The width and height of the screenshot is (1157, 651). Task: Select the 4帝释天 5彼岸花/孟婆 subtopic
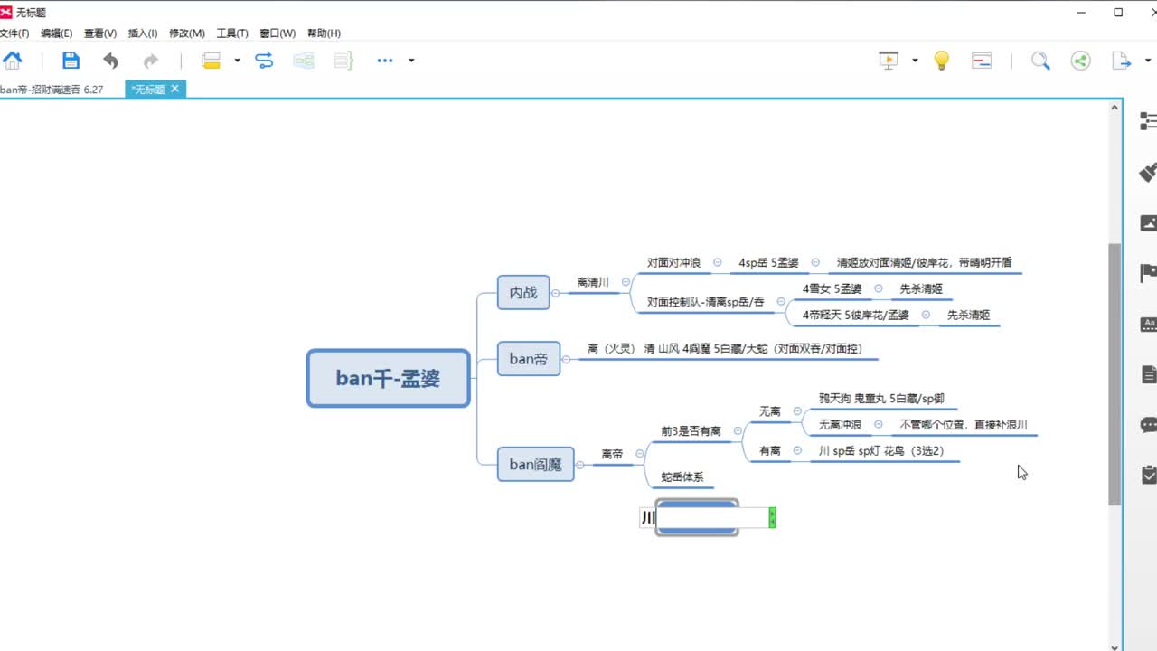point(855,316)
